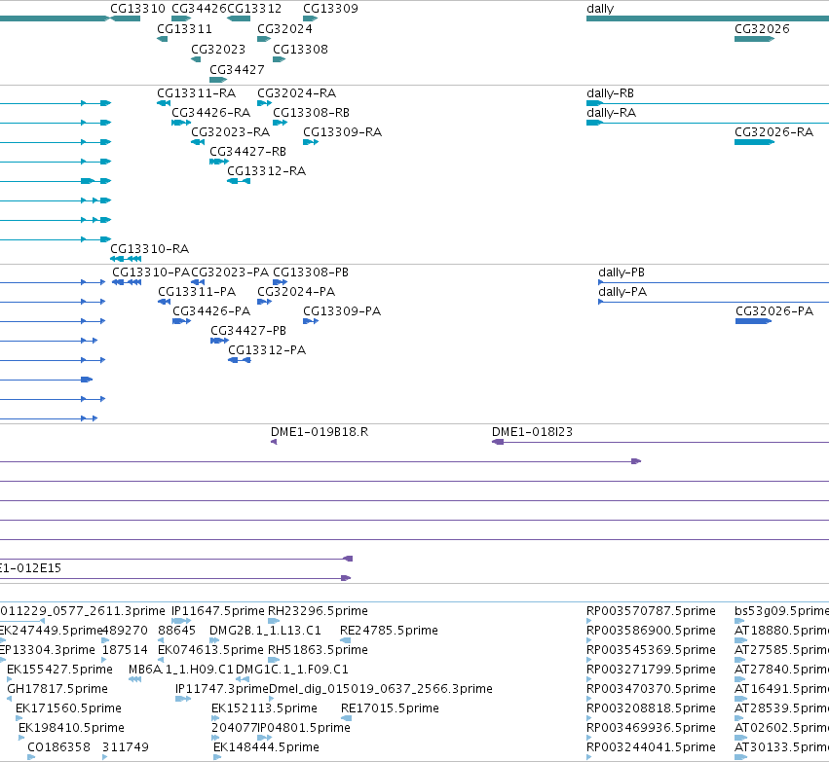This screenshot has height=762, width=829.
Task: Select the EK171560.5prime EST label
Action: (x=68, y=708)
